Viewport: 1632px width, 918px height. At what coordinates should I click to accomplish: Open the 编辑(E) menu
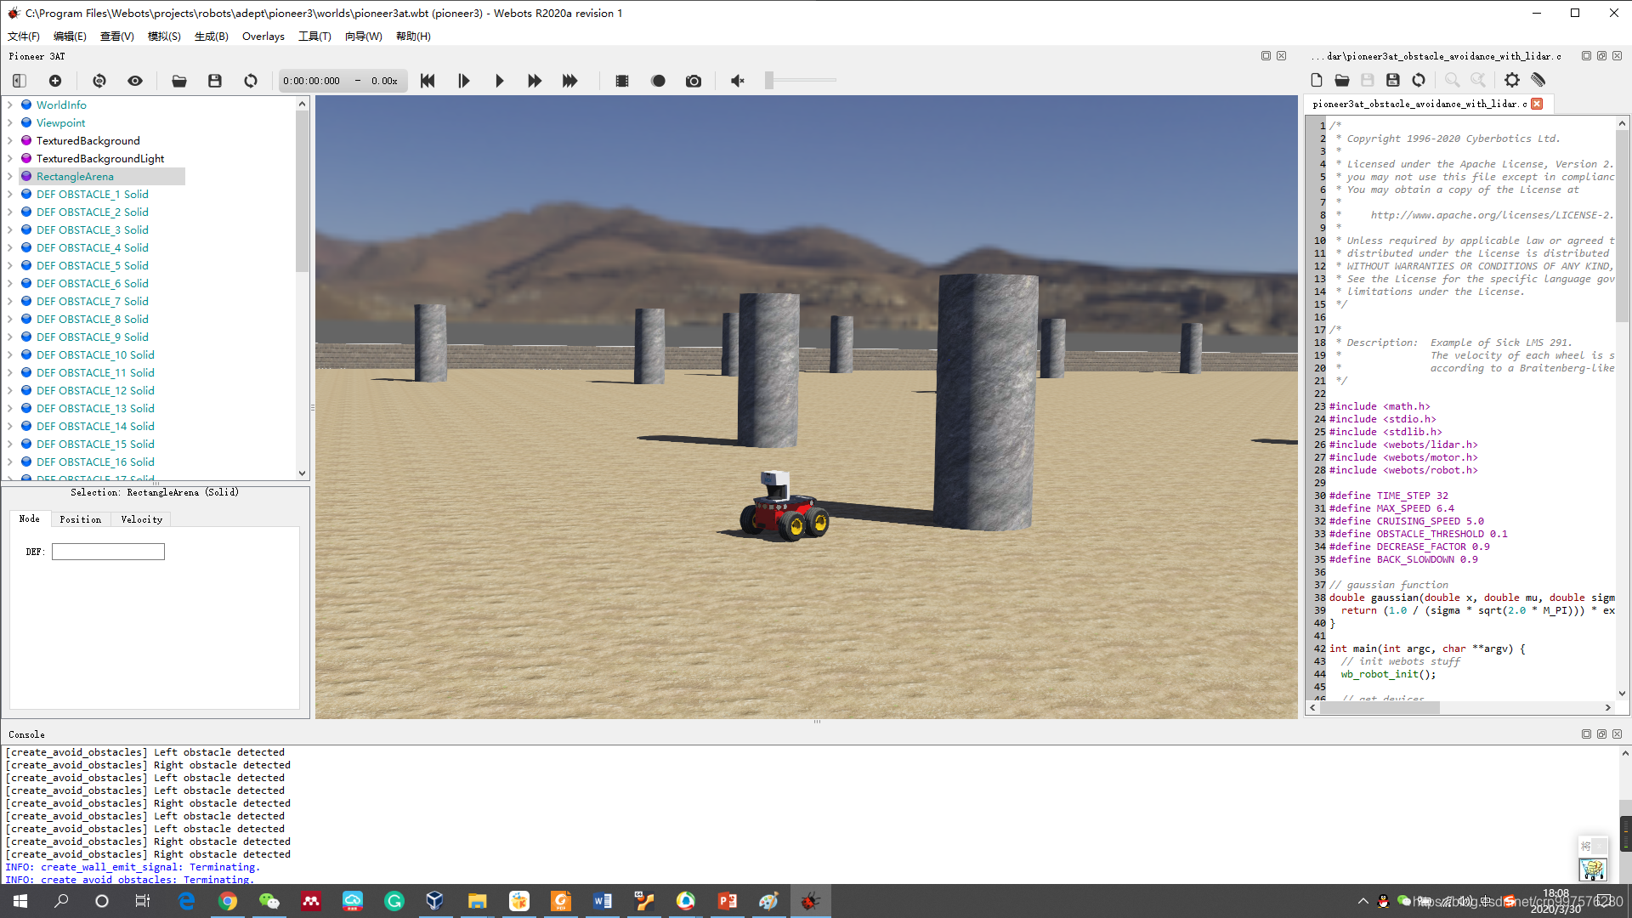tap(70, 36)
